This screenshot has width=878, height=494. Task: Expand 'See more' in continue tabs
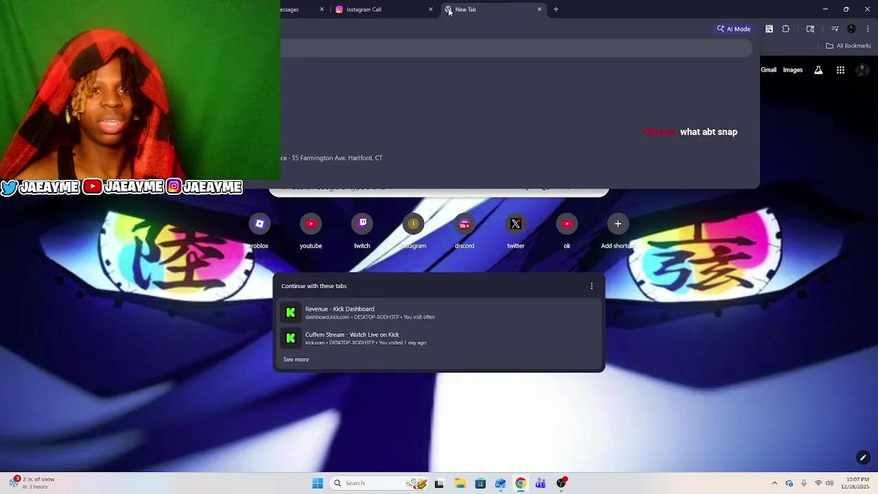pyautogui.click(x=296, y=360)
